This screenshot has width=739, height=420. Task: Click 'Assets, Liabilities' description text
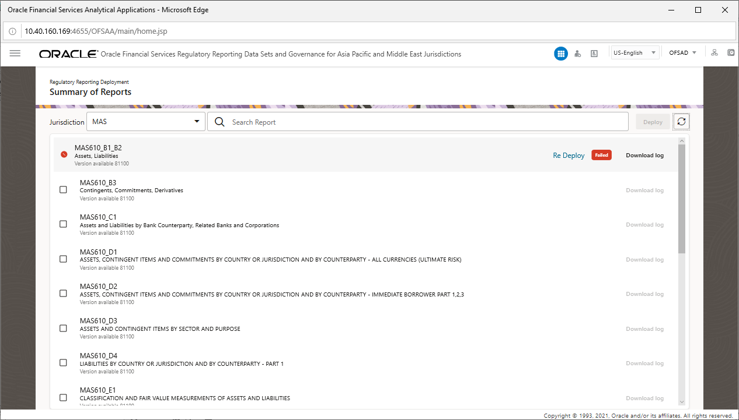[x=96, y=156]
